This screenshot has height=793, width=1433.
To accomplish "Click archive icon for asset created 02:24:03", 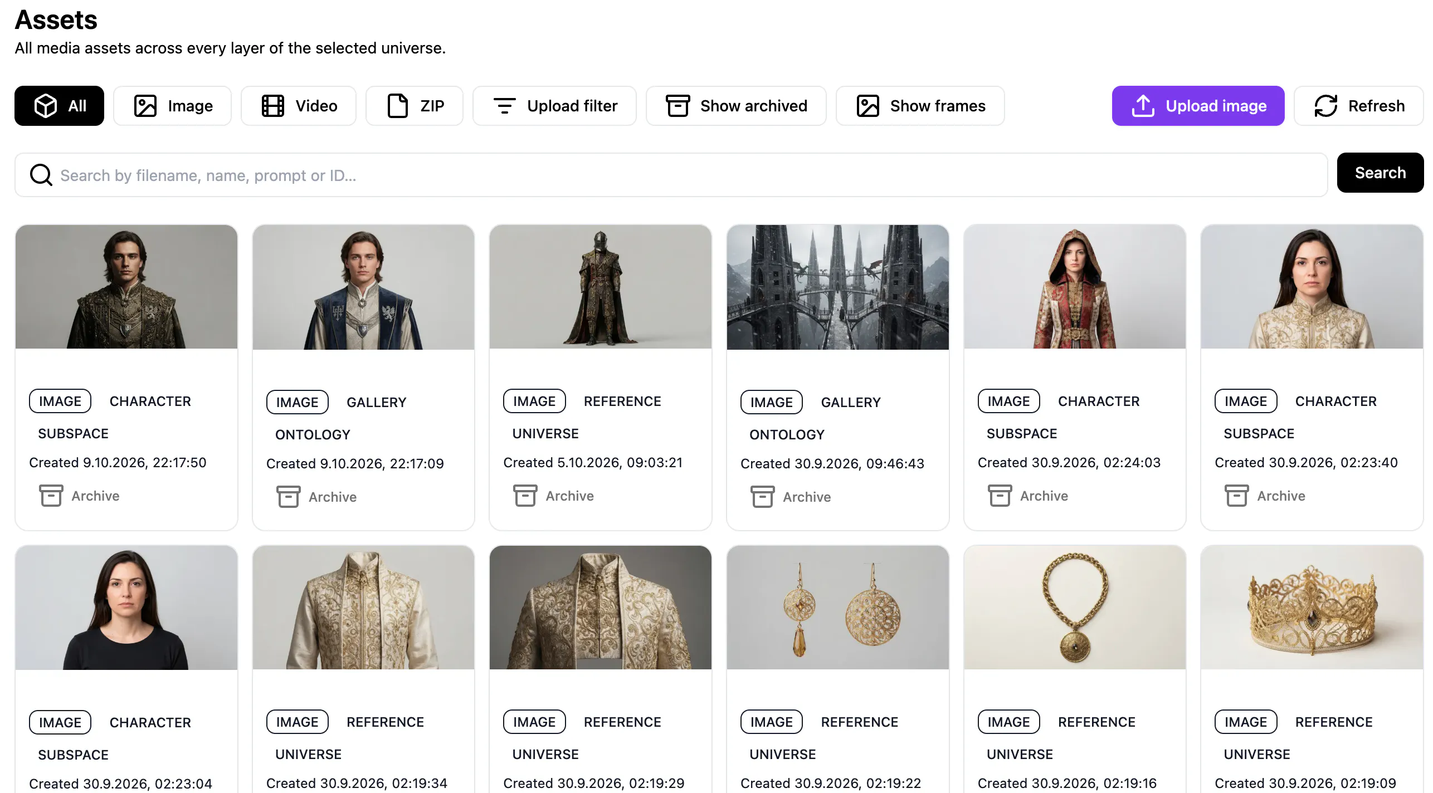I will click(1000, 496).
